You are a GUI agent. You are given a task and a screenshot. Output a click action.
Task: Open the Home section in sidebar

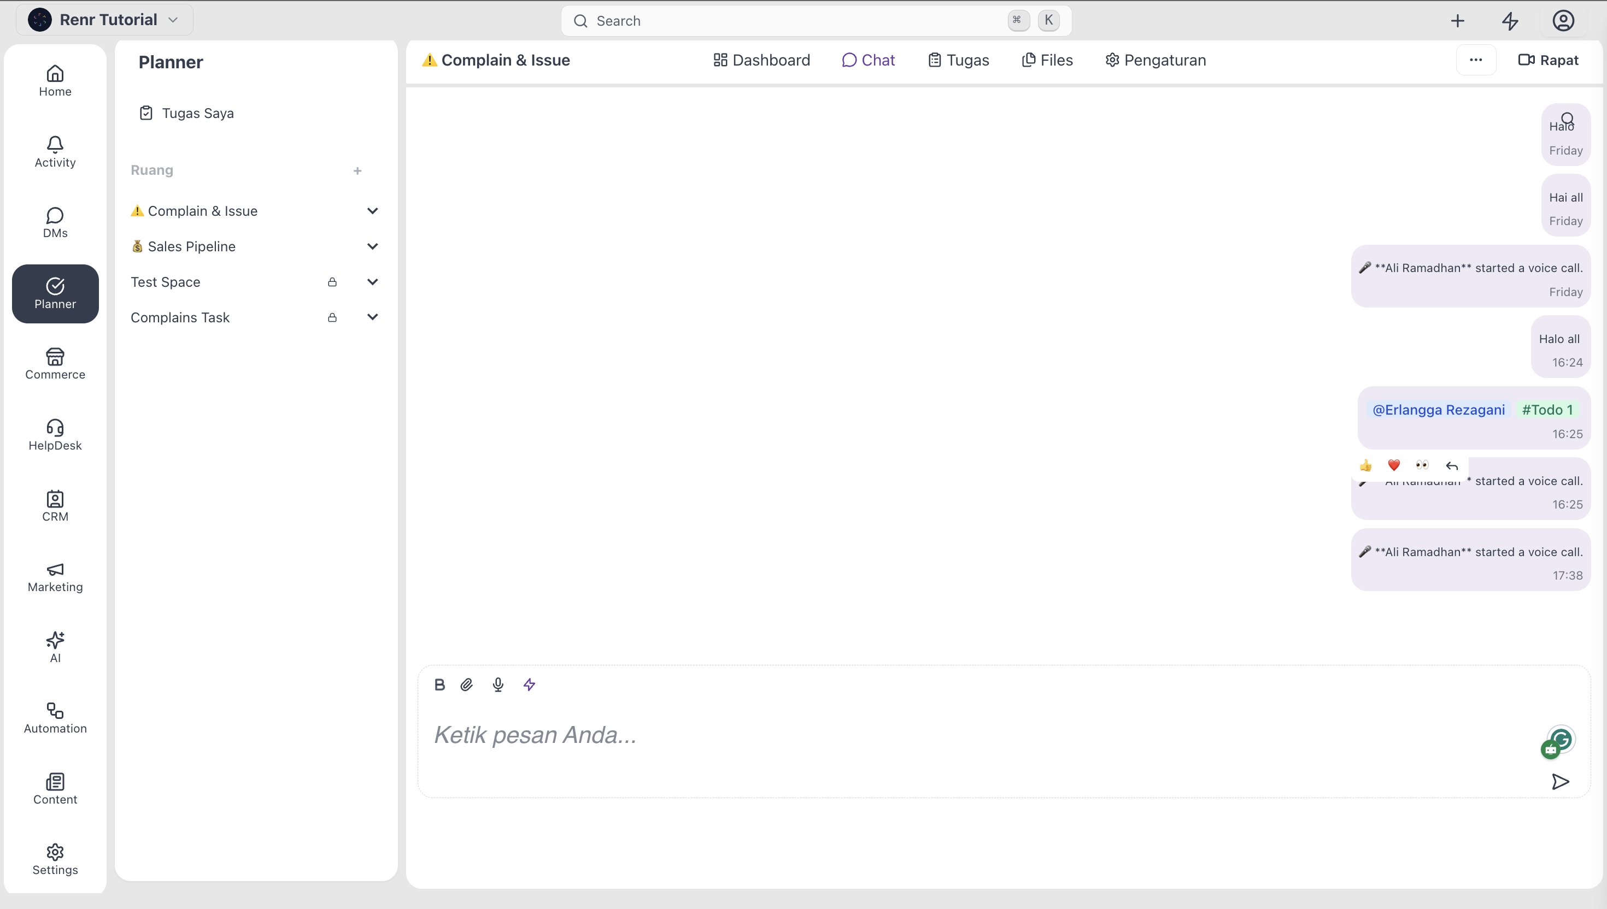55,81
